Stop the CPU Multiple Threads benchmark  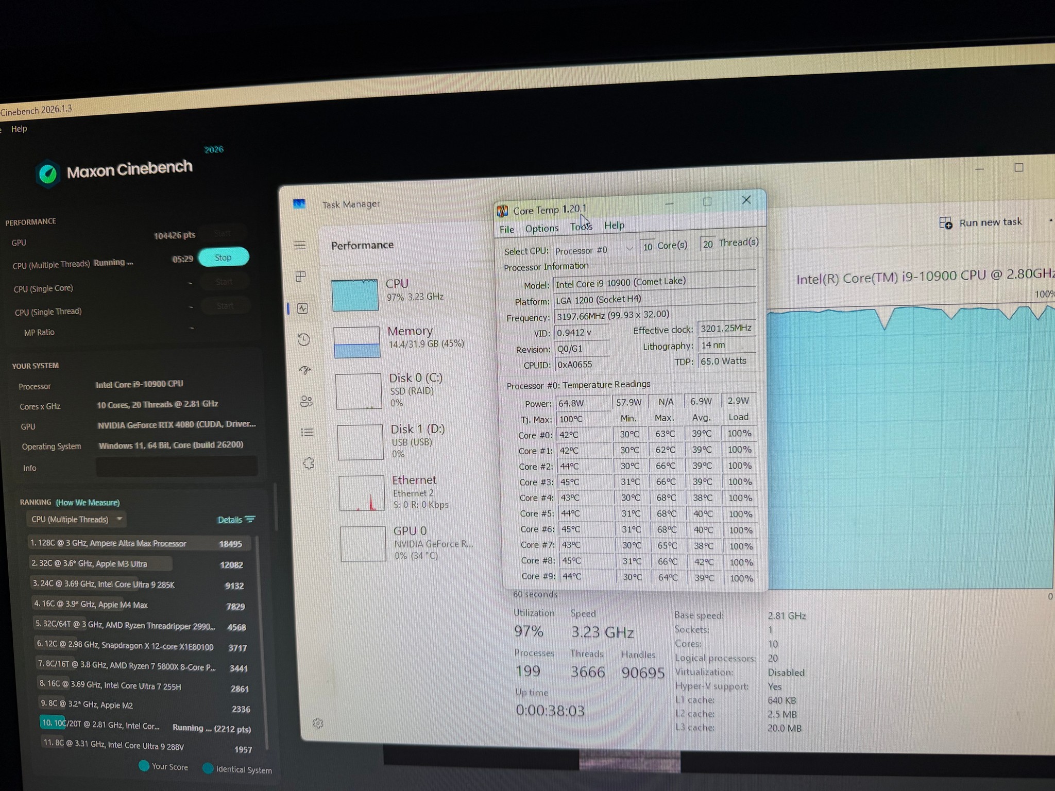(x=224, y=257)
